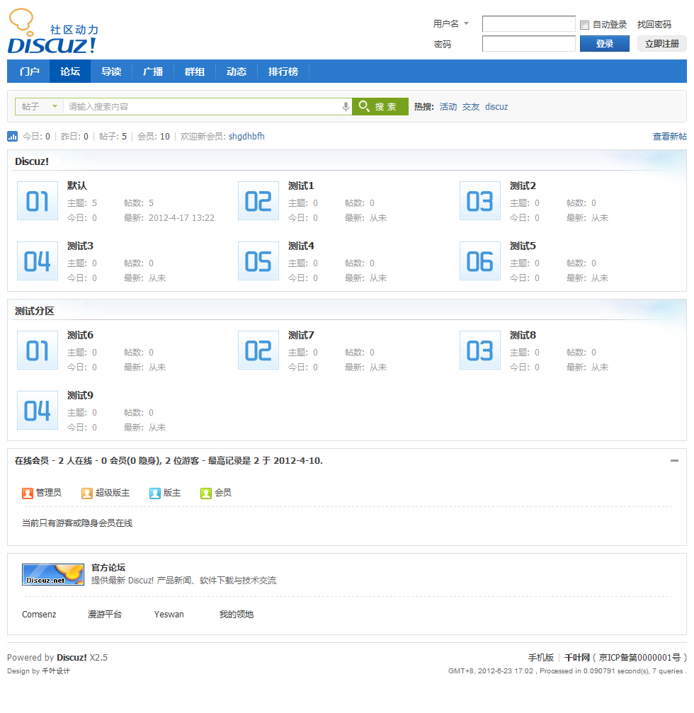The width and height of the screenshot is (694, 713).
Task: Open the 测试分区 category heading
Action: click(35, 311)
